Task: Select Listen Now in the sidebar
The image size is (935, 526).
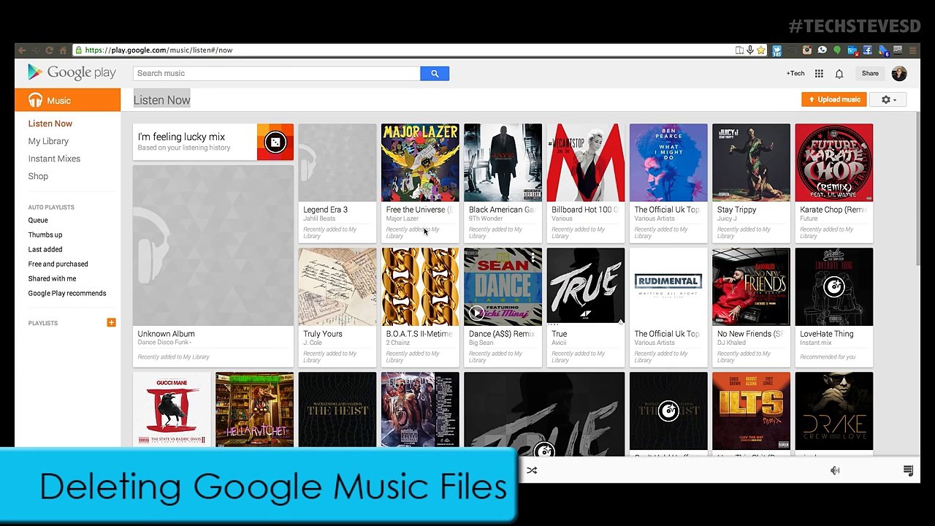Action: click(x=50, y=123)
